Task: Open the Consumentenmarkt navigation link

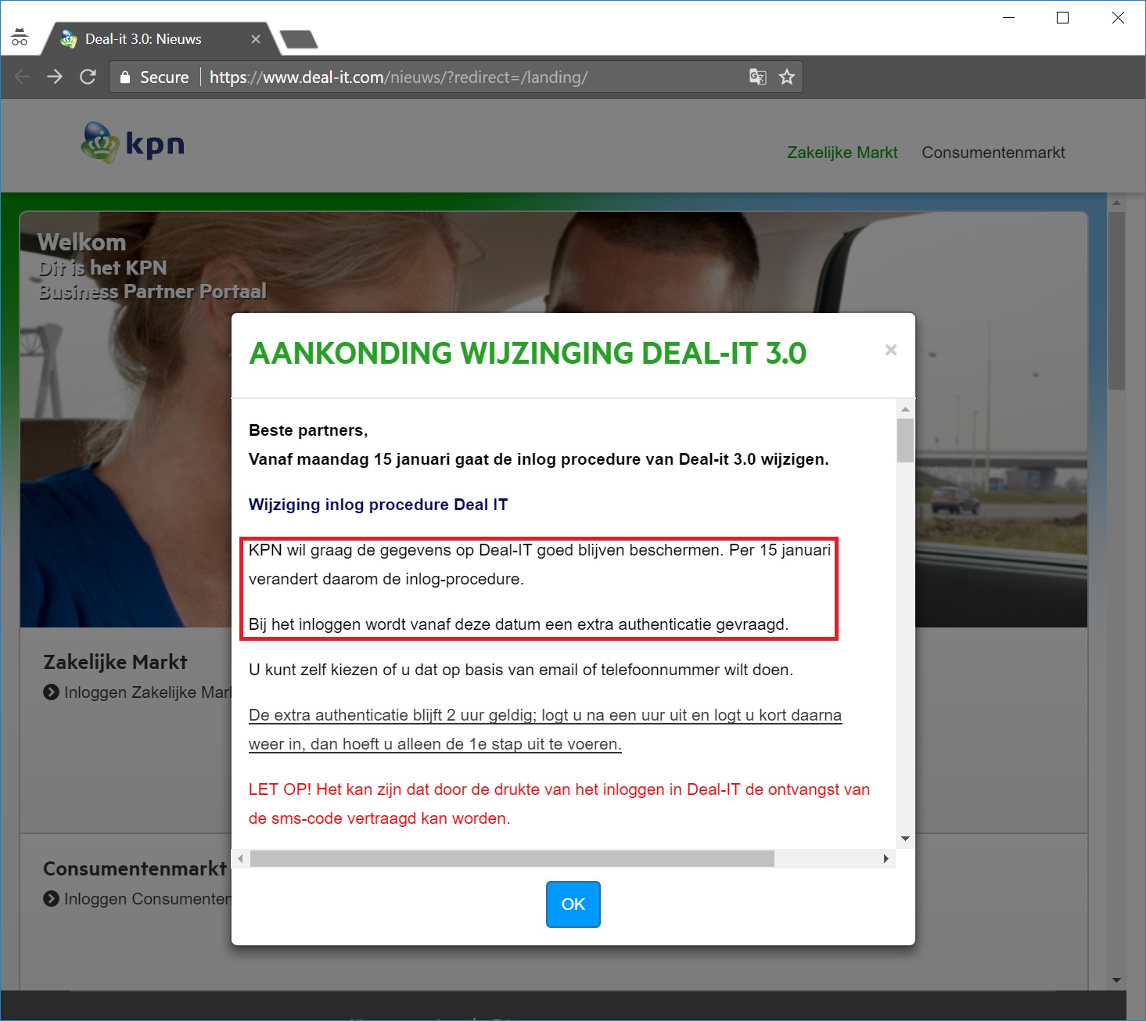Action: [993, 153]
